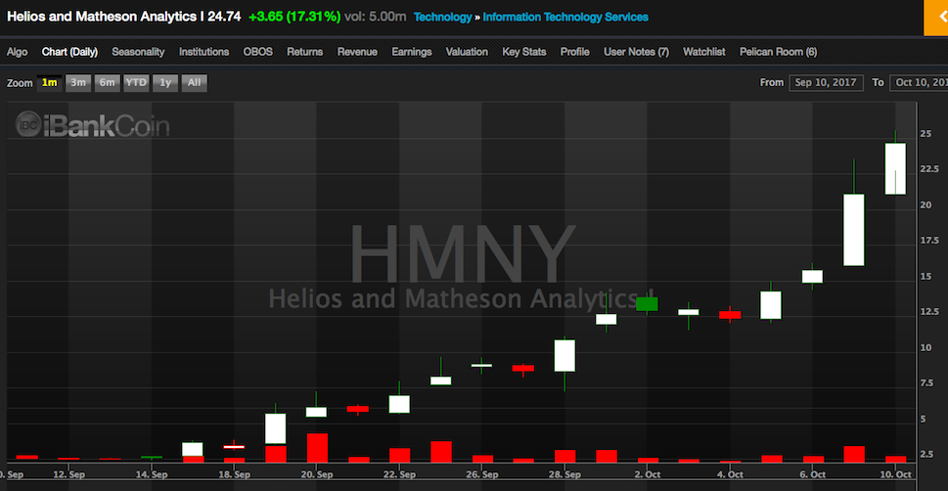Screen dimensions: 948x491
Task: Open the Valuation tab
Action: [467, 52]
